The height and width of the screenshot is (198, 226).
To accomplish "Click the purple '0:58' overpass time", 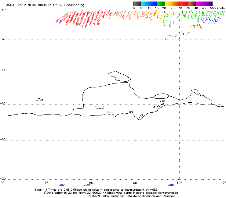I will click(x=170, y=185).
